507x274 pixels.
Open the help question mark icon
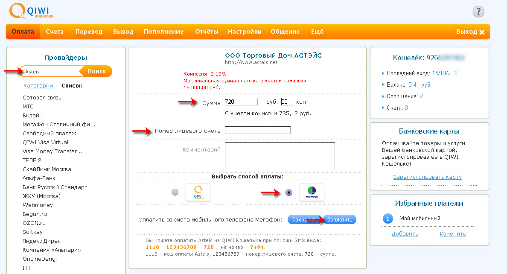tap(478, 12)
